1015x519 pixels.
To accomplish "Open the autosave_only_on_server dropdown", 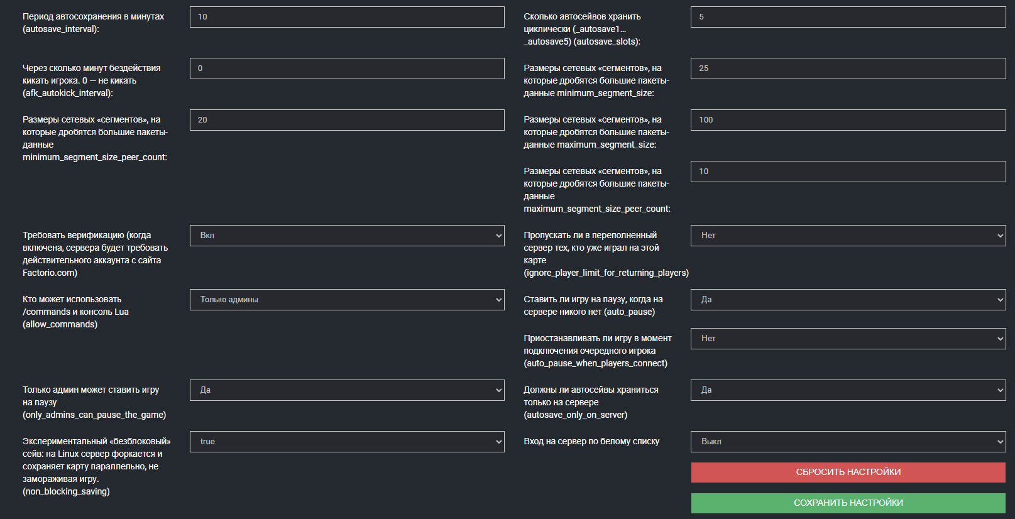I will (847, 390).
